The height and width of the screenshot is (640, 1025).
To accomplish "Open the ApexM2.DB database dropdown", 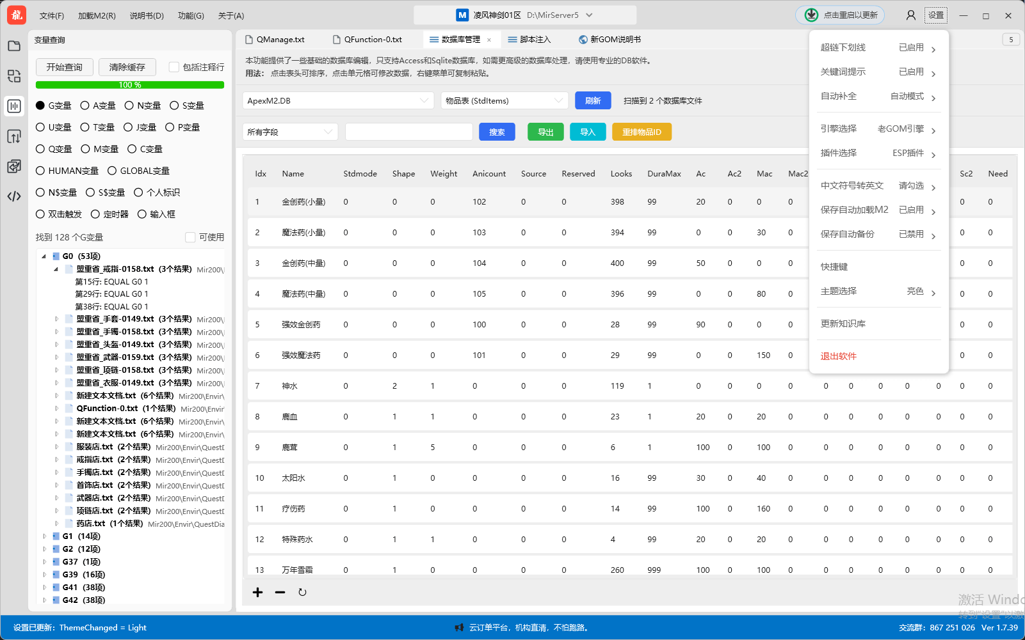I will tap(337, 101).
